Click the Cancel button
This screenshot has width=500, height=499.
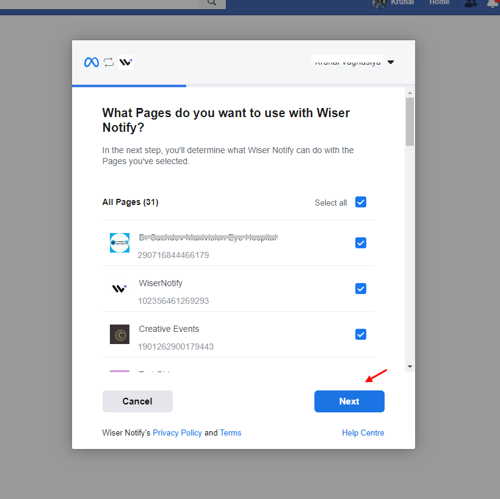137,401
